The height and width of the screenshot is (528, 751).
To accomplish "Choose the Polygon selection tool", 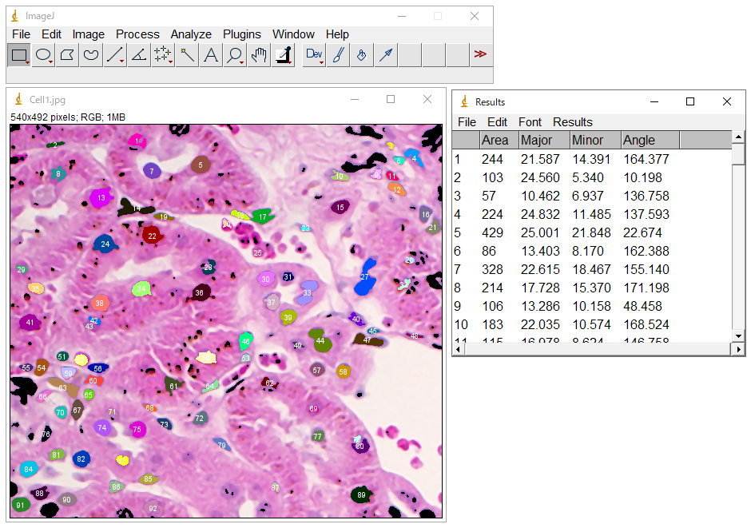I will 67,55.
